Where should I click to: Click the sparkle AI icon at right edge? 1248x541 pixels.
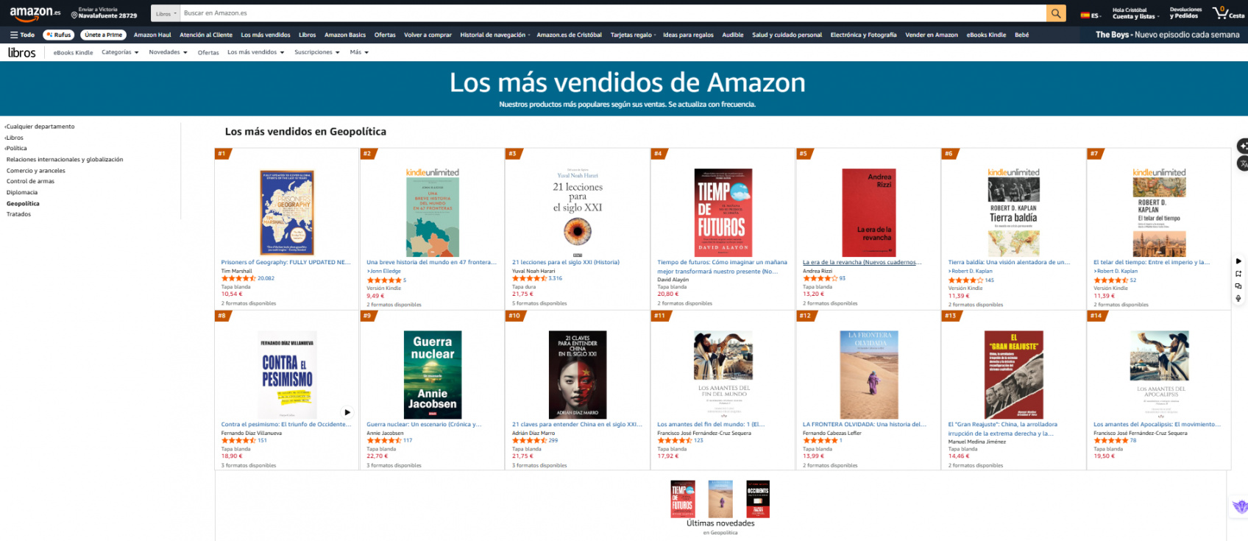click(x=1242, y=146)
